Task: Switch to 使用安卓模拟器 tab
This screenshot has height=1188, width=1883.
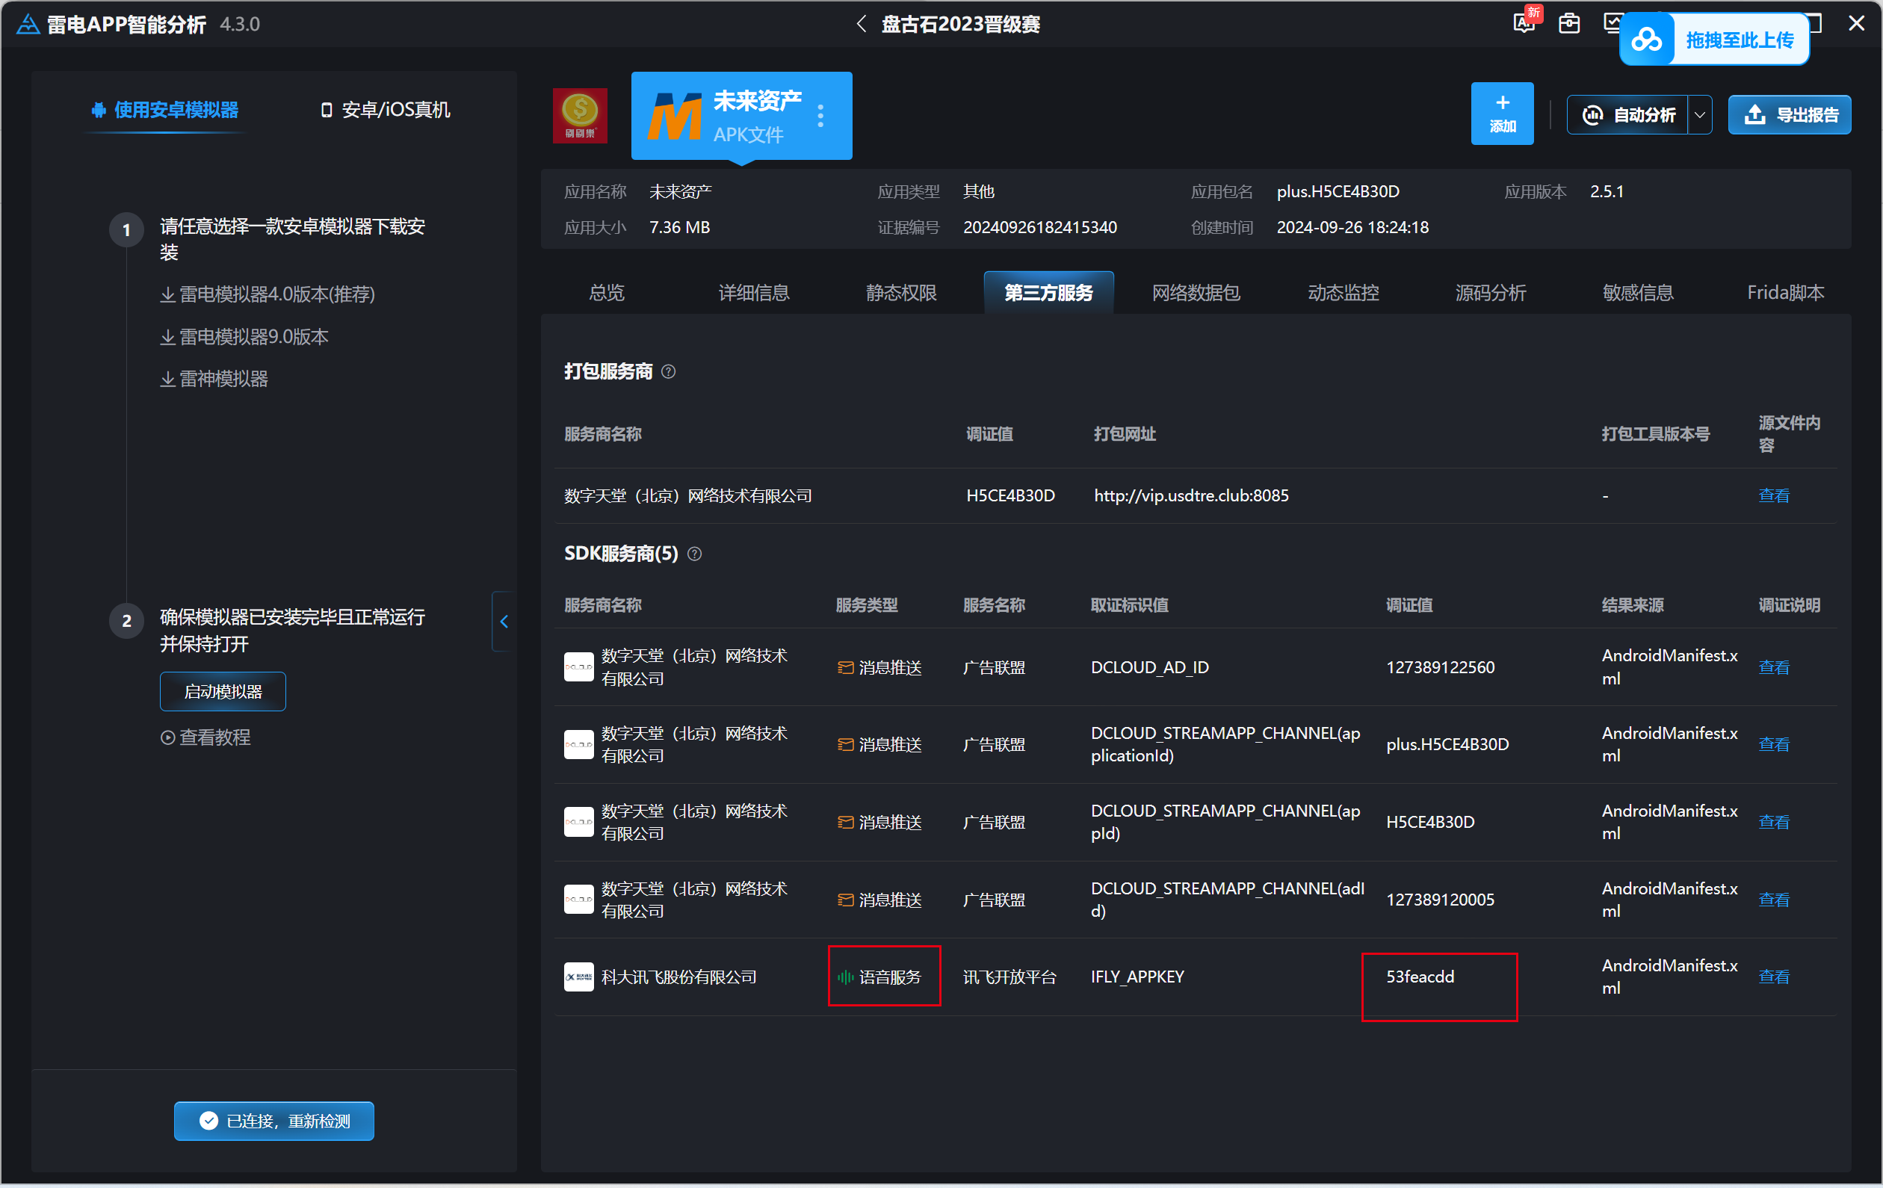Action: 165,110
